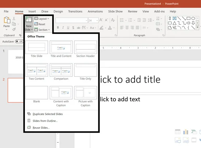Open the Slide Show tab
Viewport: 201px width, 148px height.
click(115, 11)
